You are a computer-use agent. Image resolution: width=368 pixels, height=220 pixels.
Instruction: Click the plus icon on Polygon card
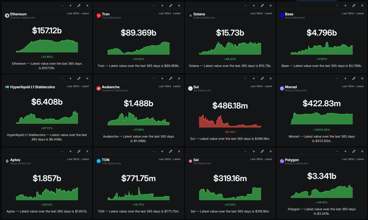click(x=345, y=151)
